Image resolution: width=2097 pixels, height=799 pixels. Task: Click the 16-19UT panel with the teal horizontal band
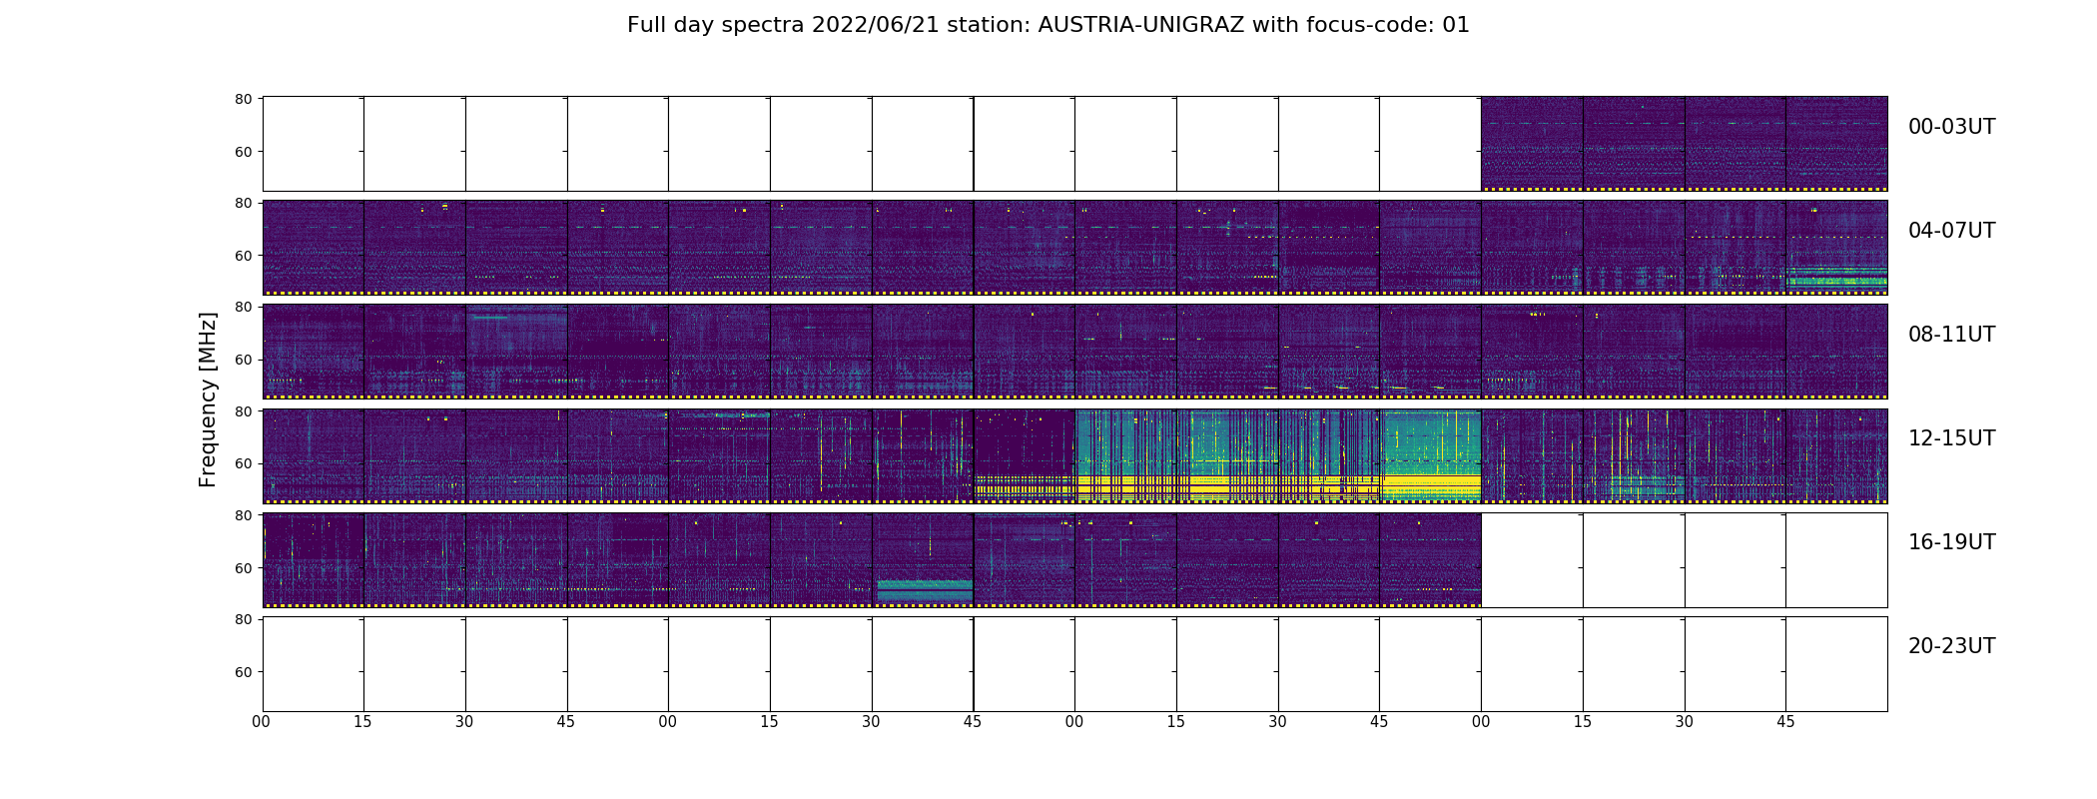click(x=923, y=560)
